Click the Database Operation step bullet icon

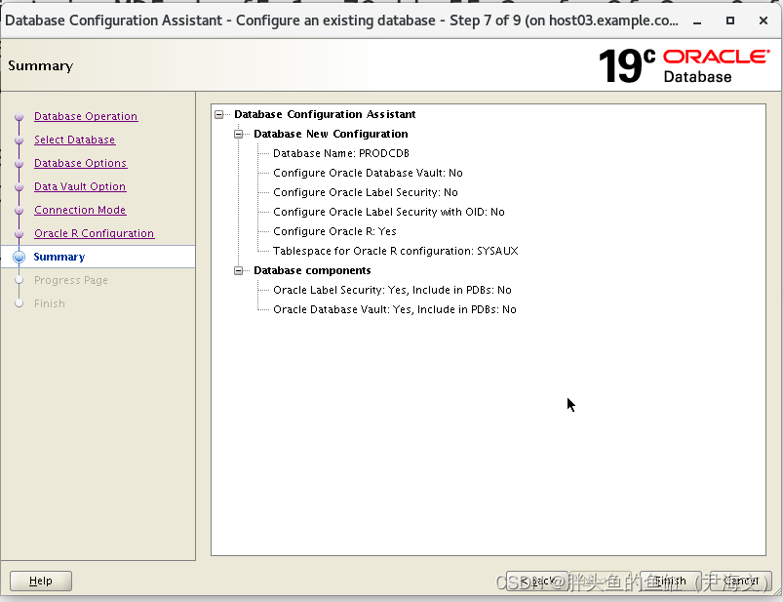[x=19, y=117]
